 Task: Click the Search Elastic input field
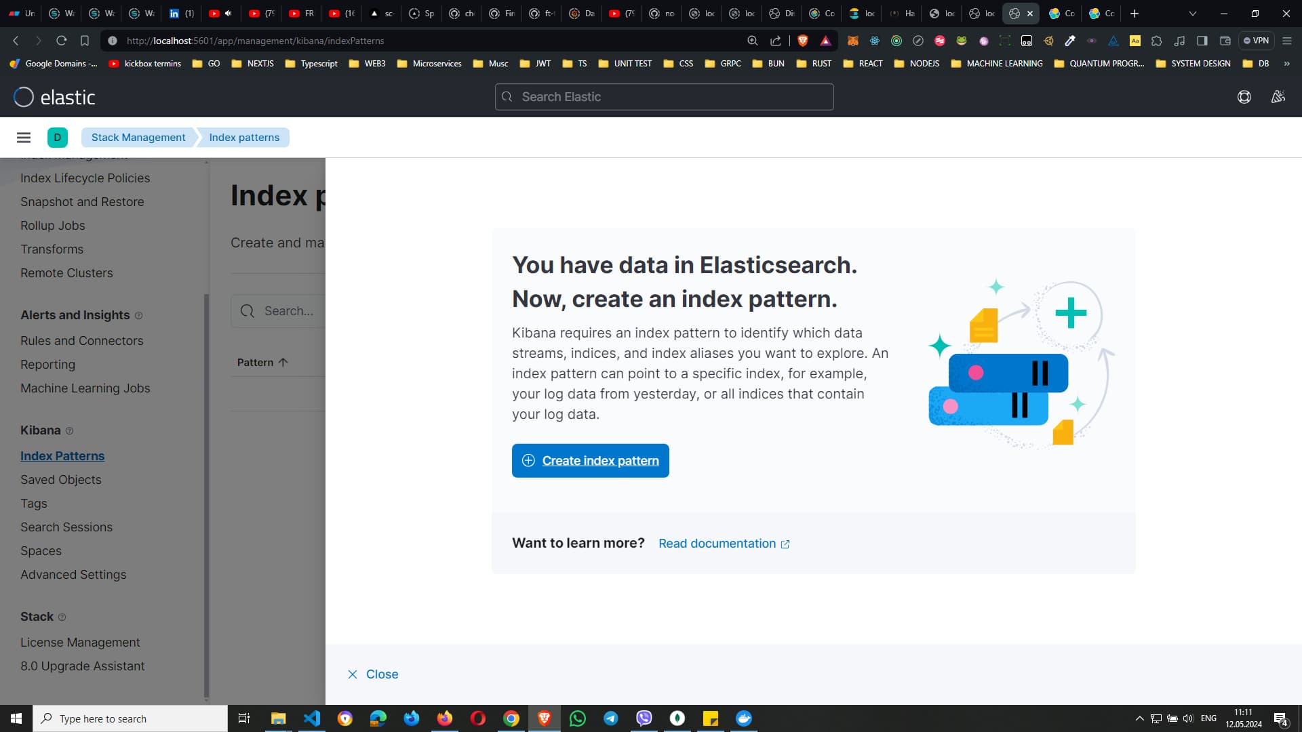pos(663,96)
